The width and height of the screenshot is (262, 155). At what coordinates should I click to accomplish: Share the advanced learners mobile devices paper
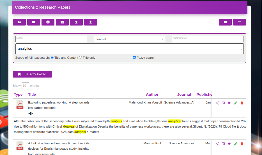coord(217,144)
